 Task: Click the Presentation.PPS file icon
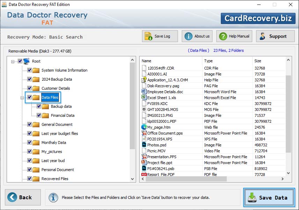tap(144, 156)
